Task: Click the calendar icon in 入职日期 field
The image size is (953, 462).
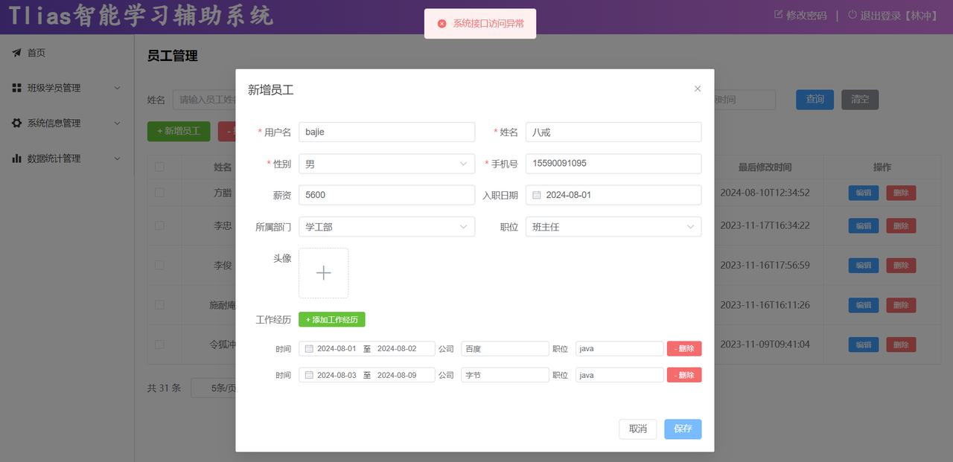Action: [536, 195]
